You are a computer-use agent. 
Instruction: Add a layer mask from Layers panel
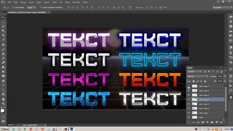point(203,122)
